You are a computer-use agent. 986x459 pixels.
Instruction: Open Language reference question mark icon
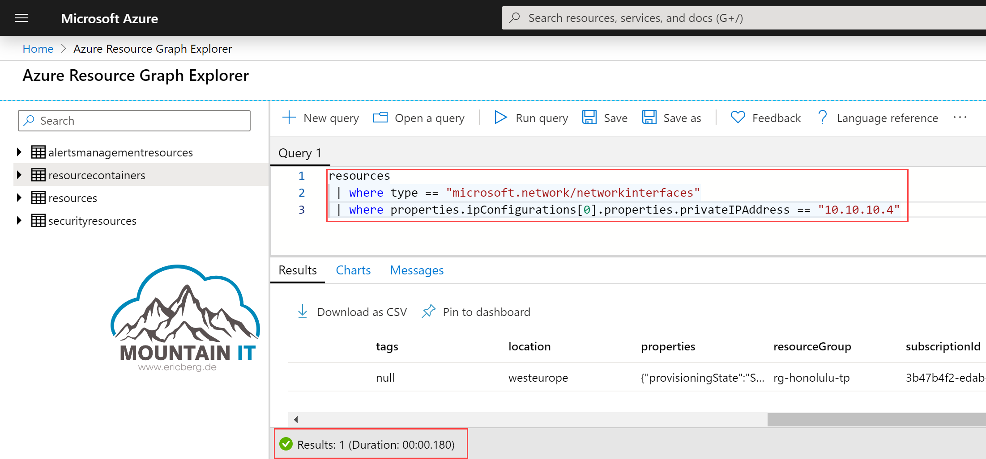click(x=822, y=118)
